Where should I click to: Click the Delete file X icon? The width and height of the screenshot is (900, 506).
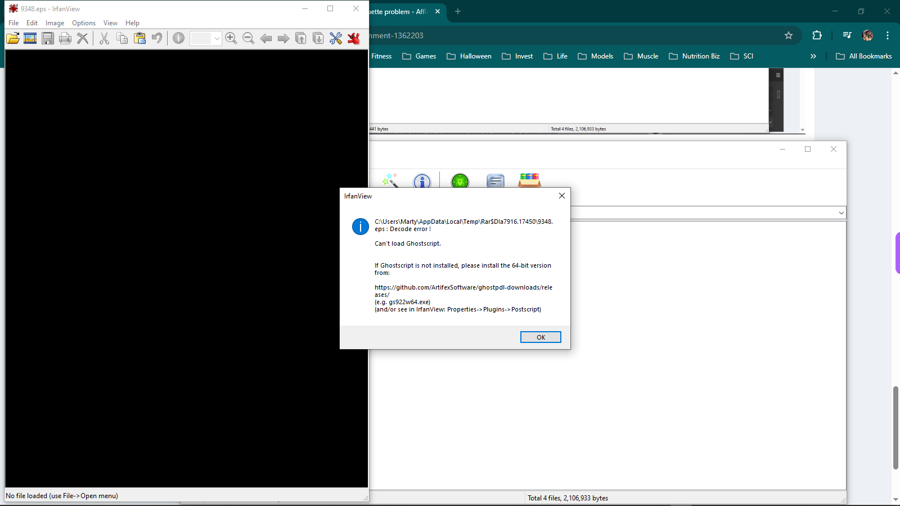83,38
